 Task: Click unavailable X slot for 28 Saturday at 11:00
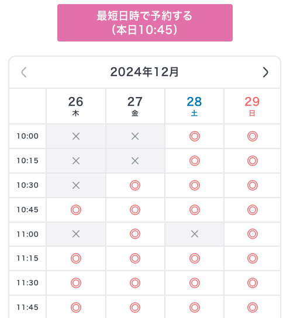[x=195, y=234]
